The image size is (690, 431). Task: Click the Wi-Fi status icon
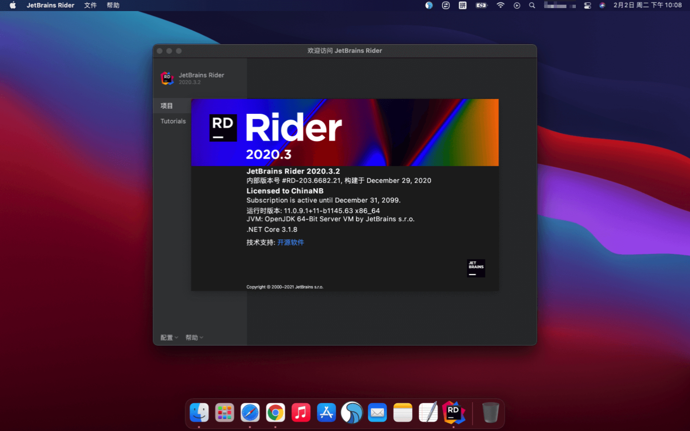click(x=500, y=6)
